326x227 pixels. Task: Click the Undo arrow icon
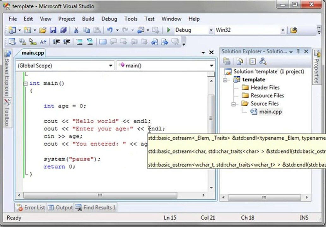pyautogui.click(x=110, y=30)
